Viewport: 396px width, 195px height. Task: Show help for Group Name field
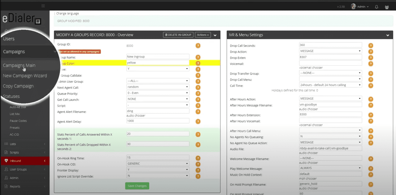point(198,57)
